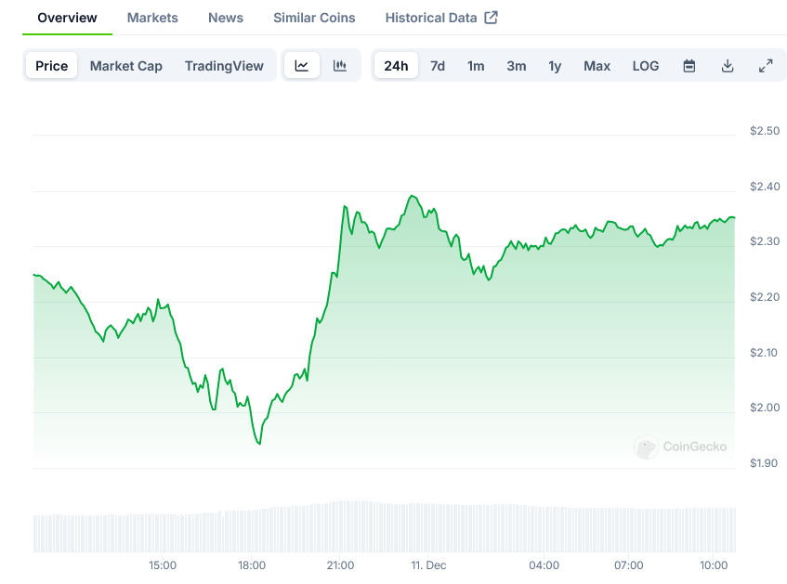Go to Similar Coins tab
The height and width of the screenshot is (584, 787).
[x=314, y=18]
